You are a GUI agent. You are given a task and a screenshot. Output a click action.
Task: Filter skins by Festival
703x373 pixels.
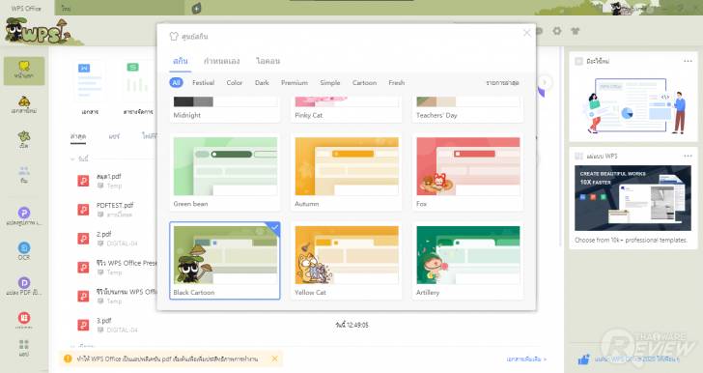[x=204, y=82]
